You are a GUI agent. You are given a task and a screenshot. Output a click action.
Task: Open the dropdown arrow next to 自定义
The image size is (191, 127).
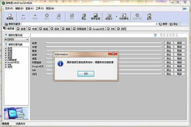[116, 17]
